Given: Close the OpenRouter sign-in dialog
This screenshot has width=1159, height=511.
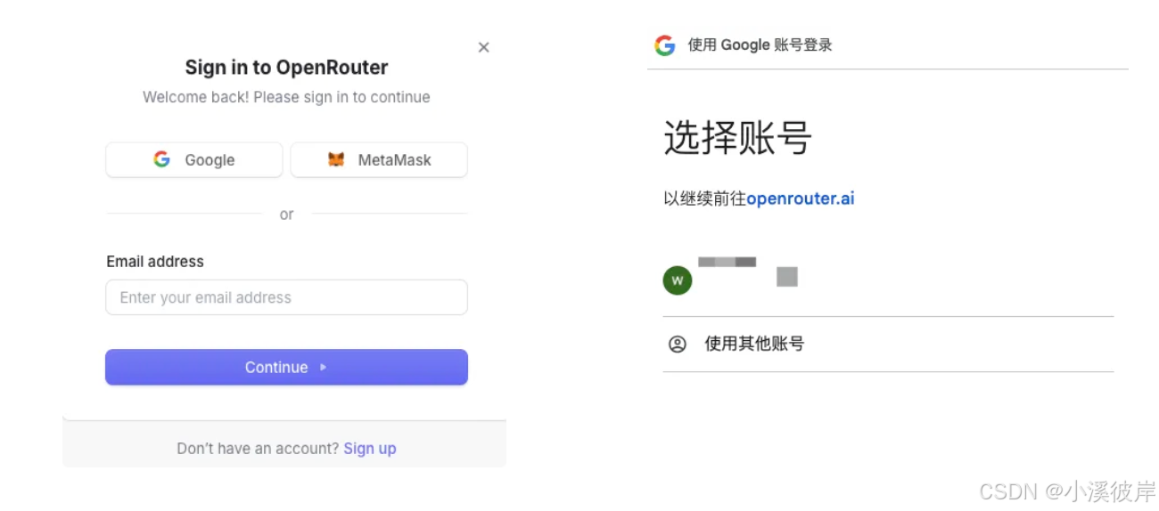Looking at the screenshot, I should (484, 47).
